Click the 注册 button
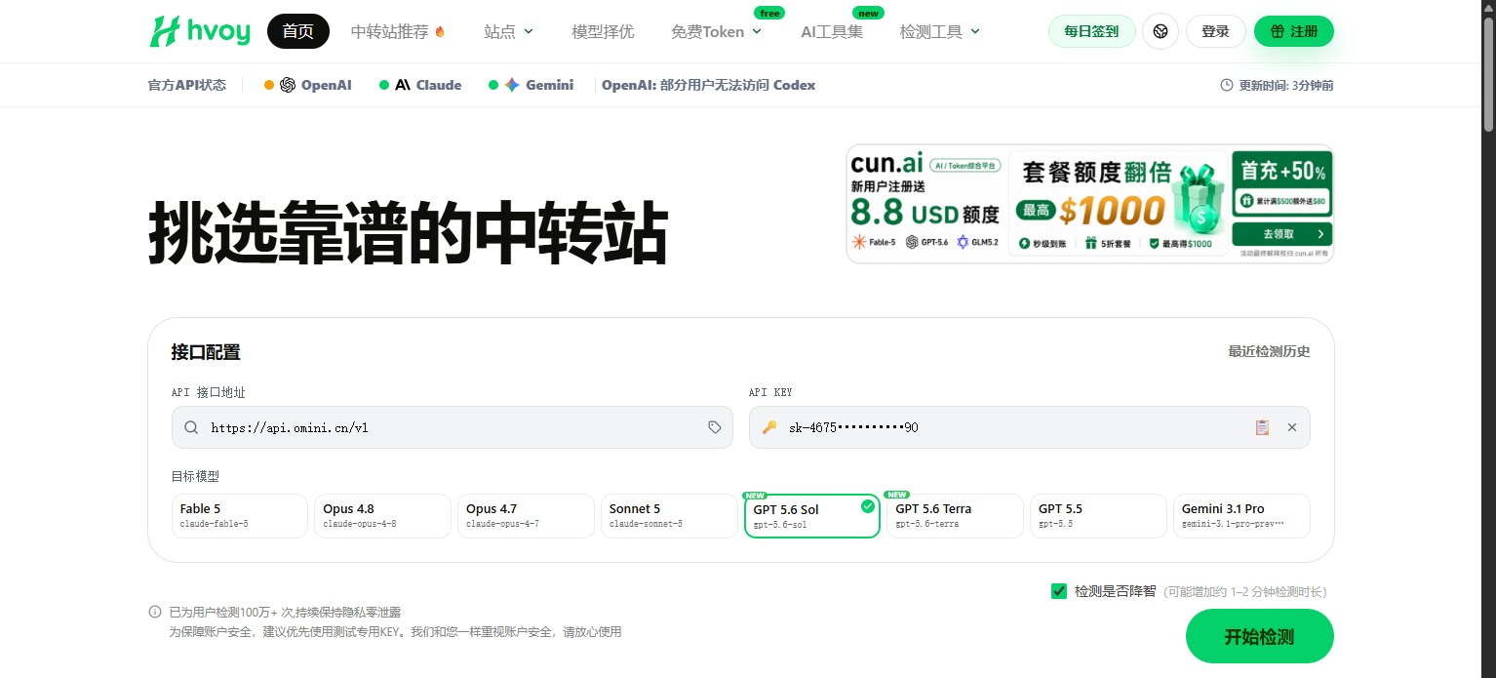The width and height of the screenshot is (1496, 678). tap(1293, 31)
